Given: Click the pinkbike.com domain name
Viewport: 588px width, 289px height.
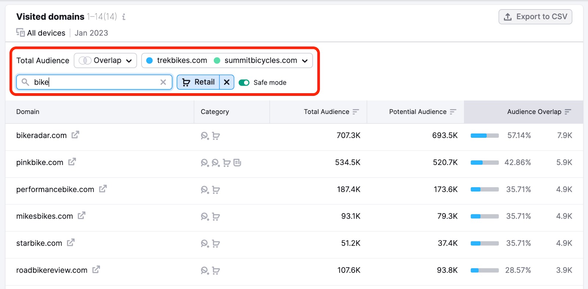Looking at the screenshot, I should pos(40,162).
